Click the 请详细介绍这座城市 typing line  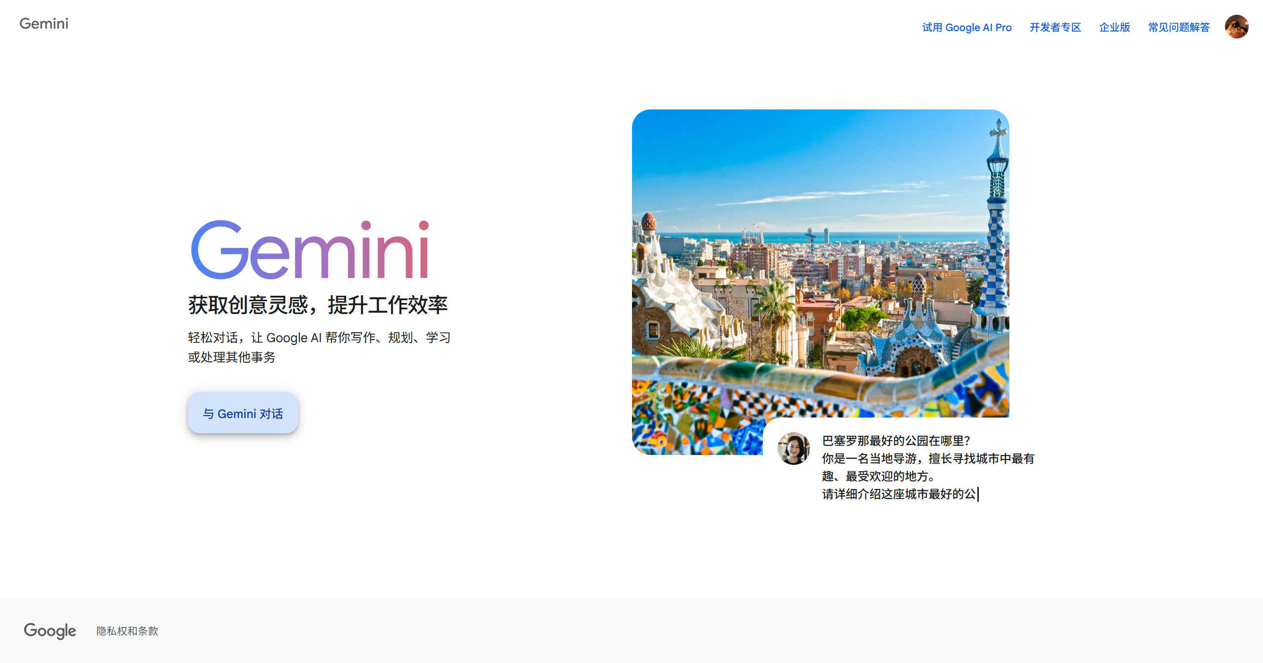[x=898, y=494]
